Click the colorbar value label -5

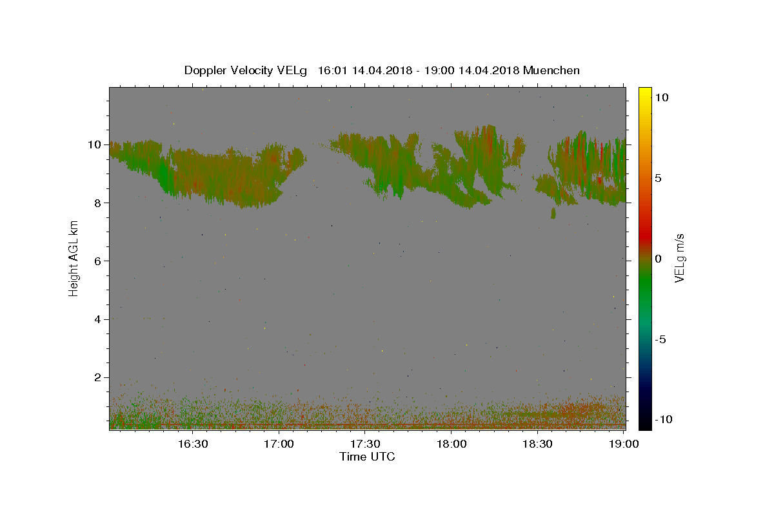[660, 339]
